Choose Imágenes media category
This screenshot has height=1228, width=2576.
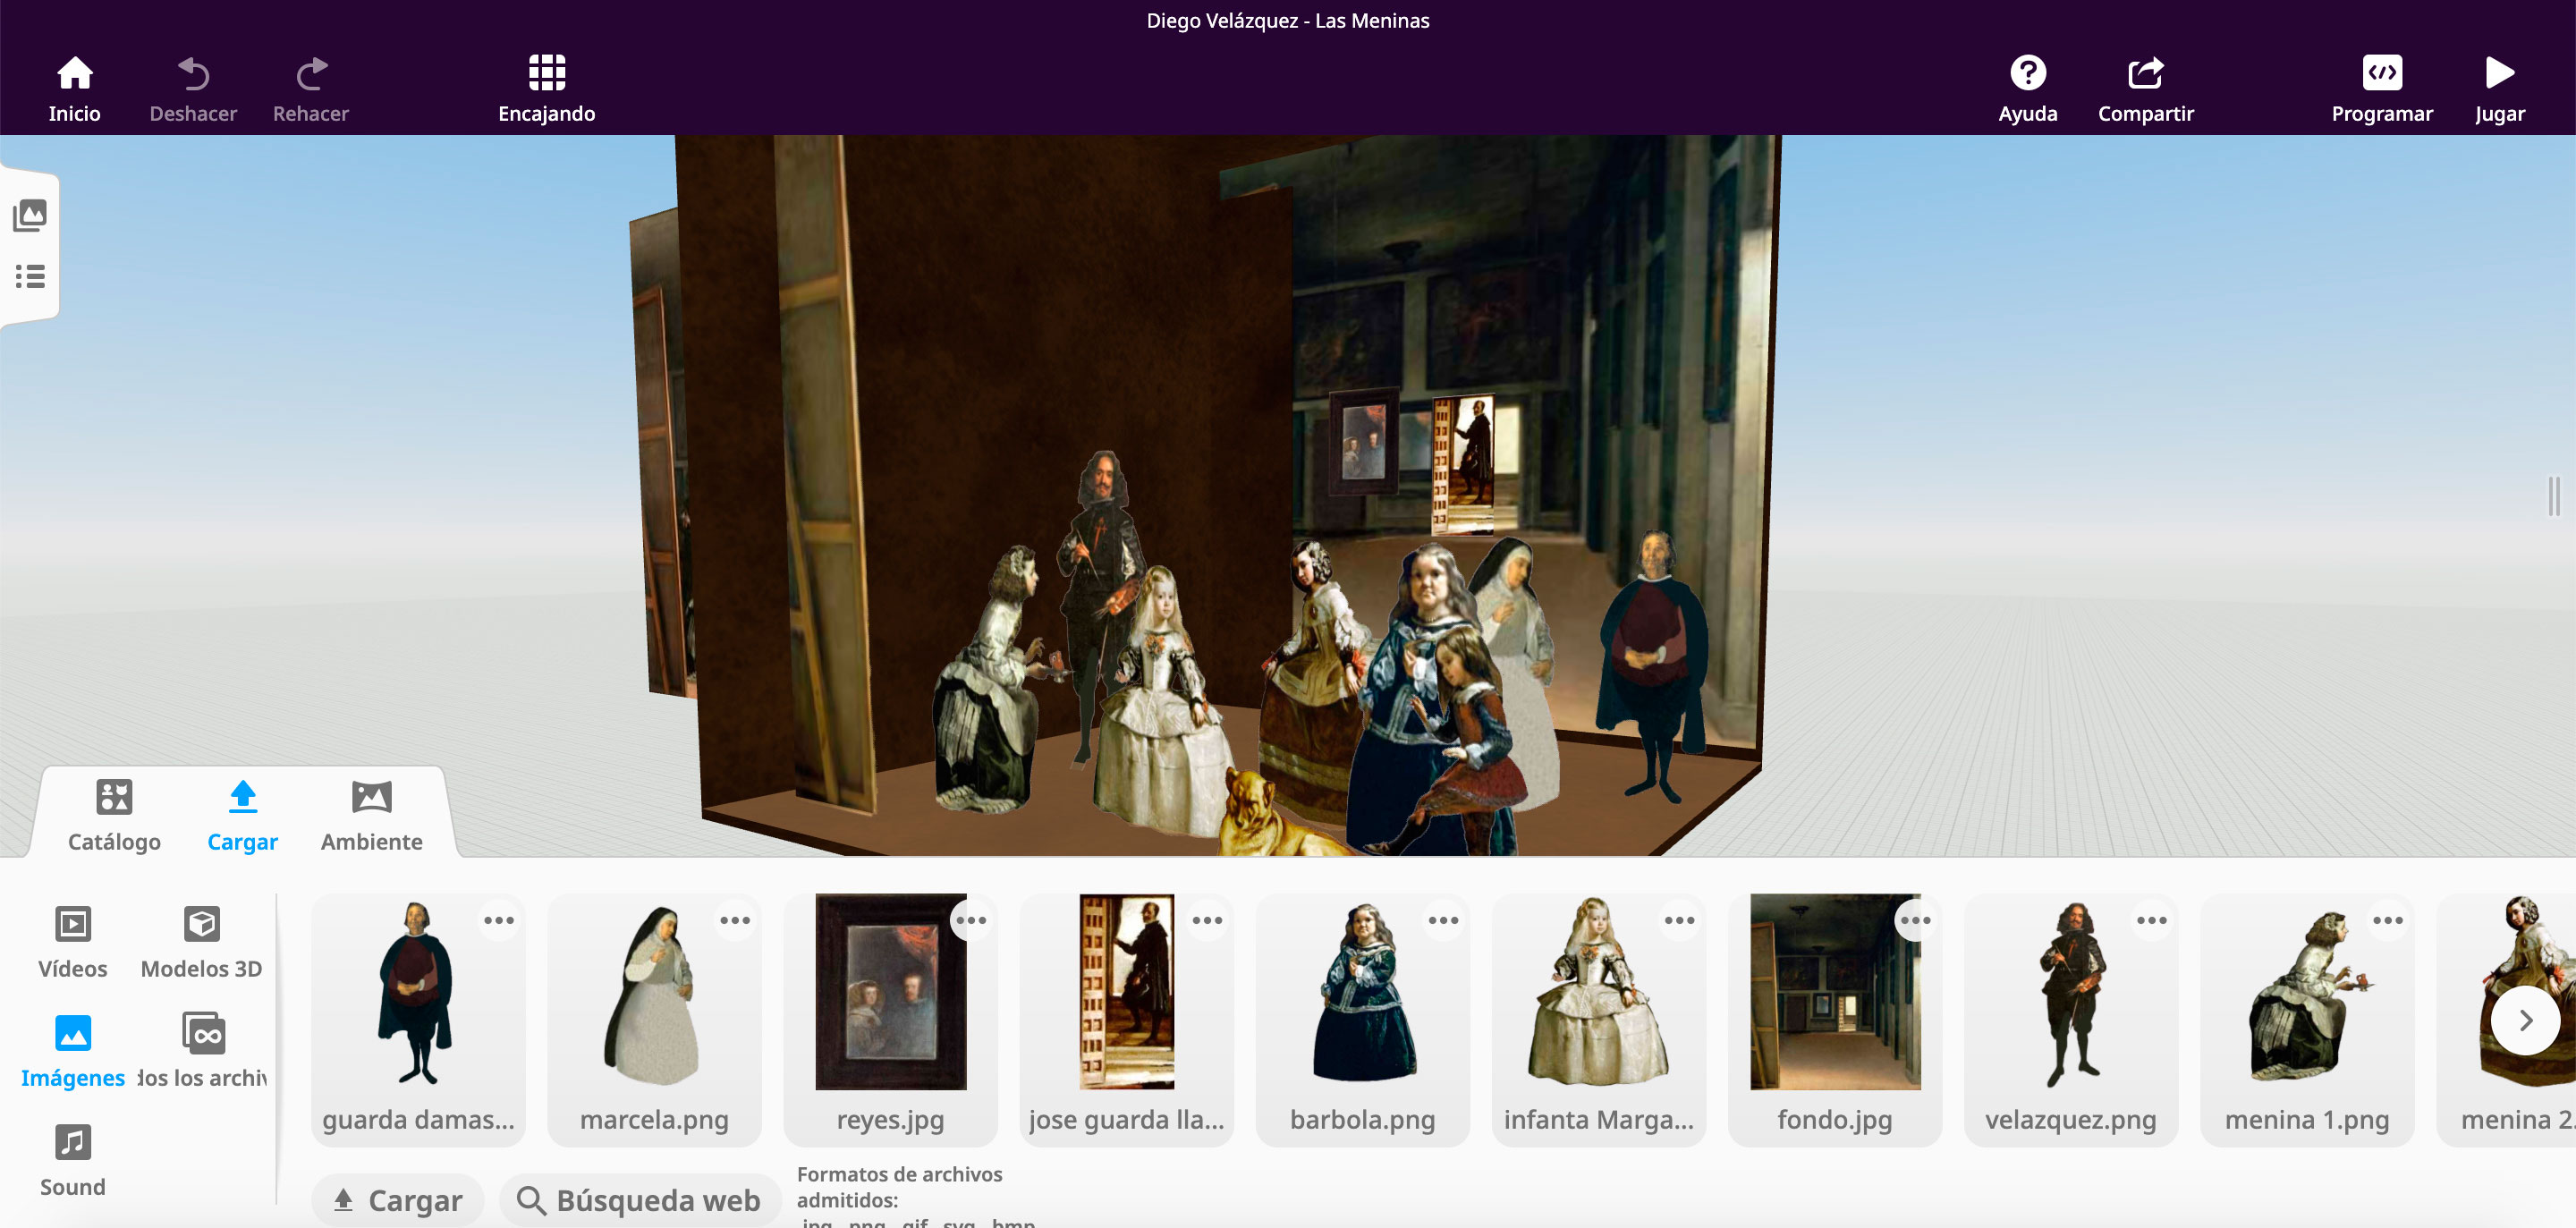click(72, 1051)
